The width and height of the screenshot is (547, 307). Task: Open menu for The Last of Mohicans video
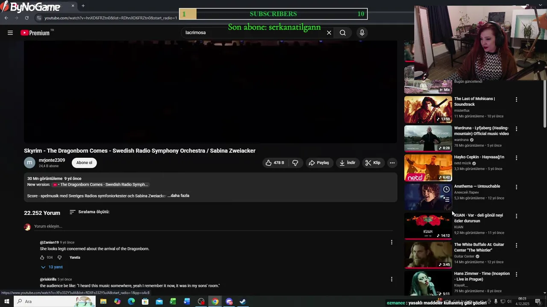pyautogui.click(x=516, y=99)
